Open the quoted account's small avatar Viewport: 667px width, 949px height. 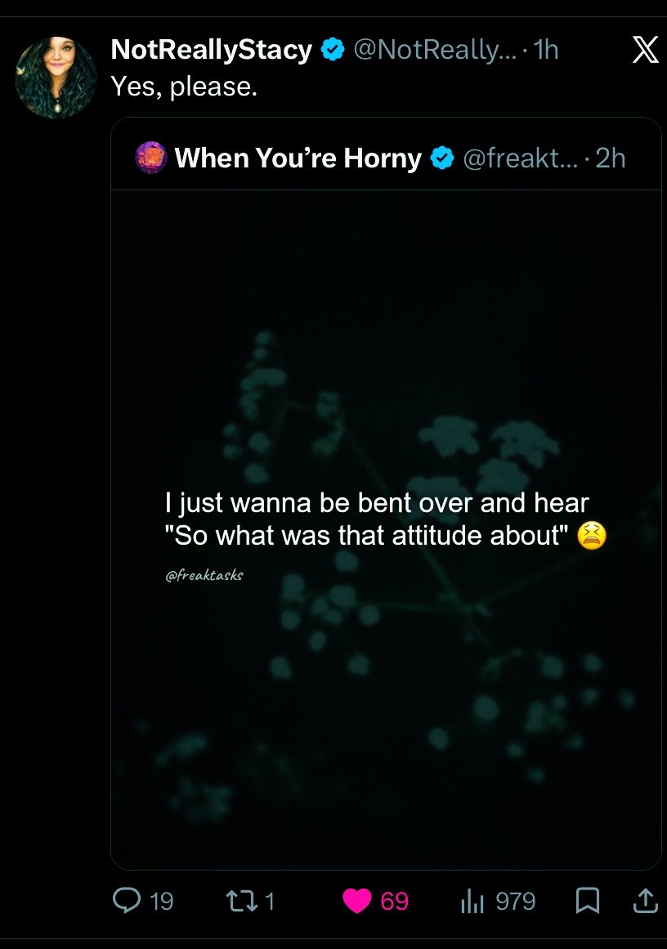click(151, 158)
